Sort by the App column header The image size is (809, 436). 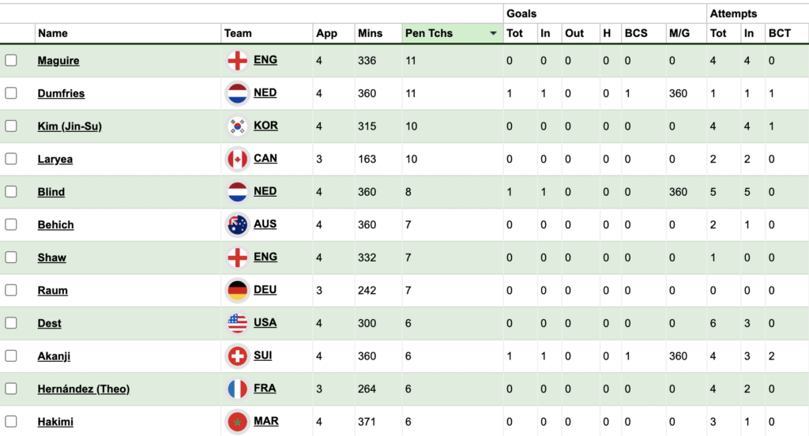pyautogui.click(x=326, y=33)
